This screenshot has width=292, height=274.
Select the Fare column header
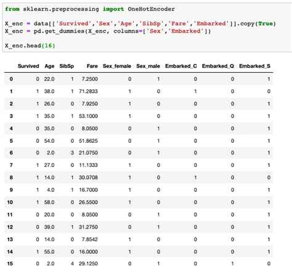click(92, 66)
